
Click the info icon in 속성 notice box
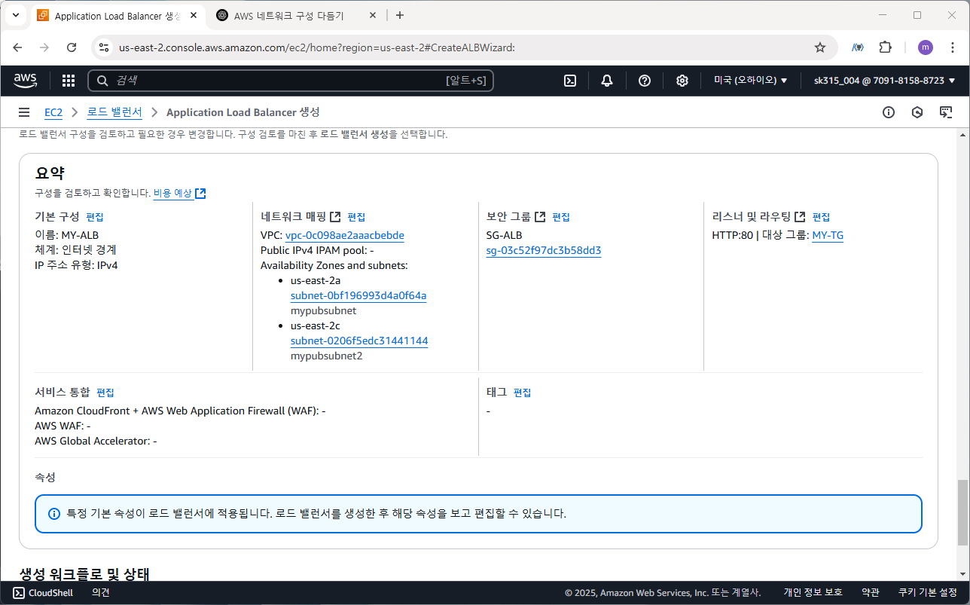coord(54,514)
